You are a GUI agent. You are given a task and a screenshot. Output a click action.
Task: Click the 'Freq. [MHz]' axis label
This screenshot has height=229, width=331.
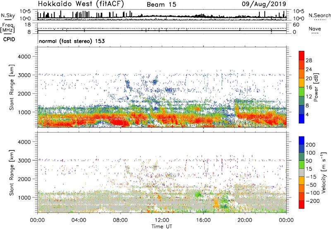7,28
